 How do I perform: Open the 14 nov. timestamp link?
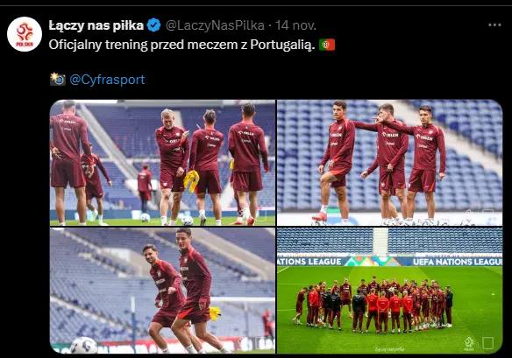click(x=295, y=25)
